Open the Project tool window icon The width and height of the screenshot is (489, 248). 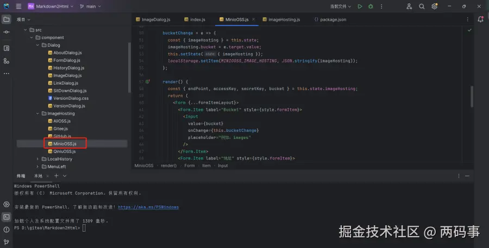pyautogui.click(x=6, y=20)
